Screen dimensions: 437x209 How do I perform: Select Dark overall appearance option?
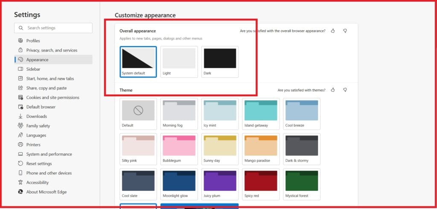click(220, 62)
